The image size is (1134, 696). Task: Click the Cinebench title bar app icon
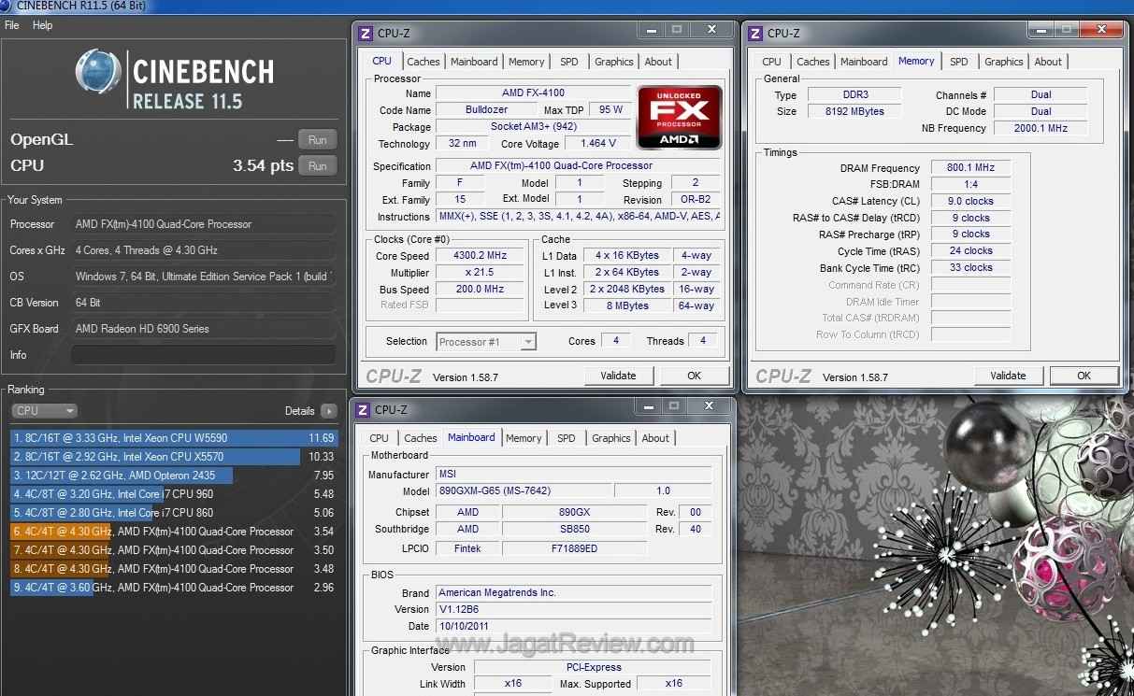[x=7, y=7]
